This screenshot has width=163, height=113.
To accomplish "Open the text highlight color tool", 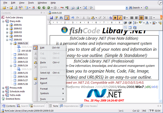I will click(140, 23).
